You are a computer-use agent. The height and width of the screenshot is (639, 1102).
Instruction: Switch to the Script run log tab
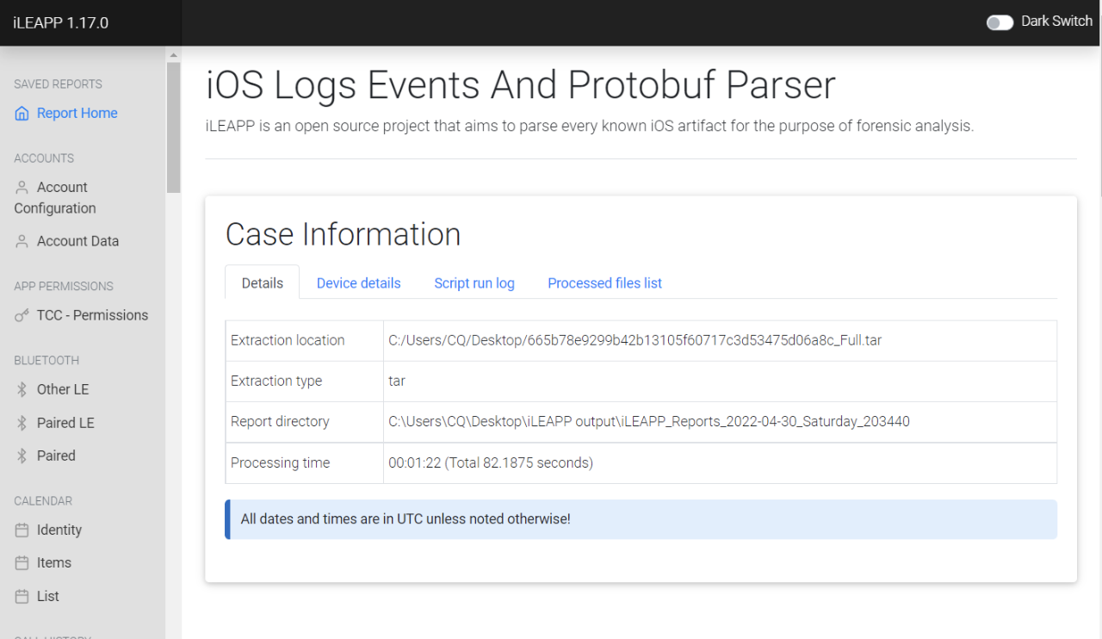click(474, 282)
